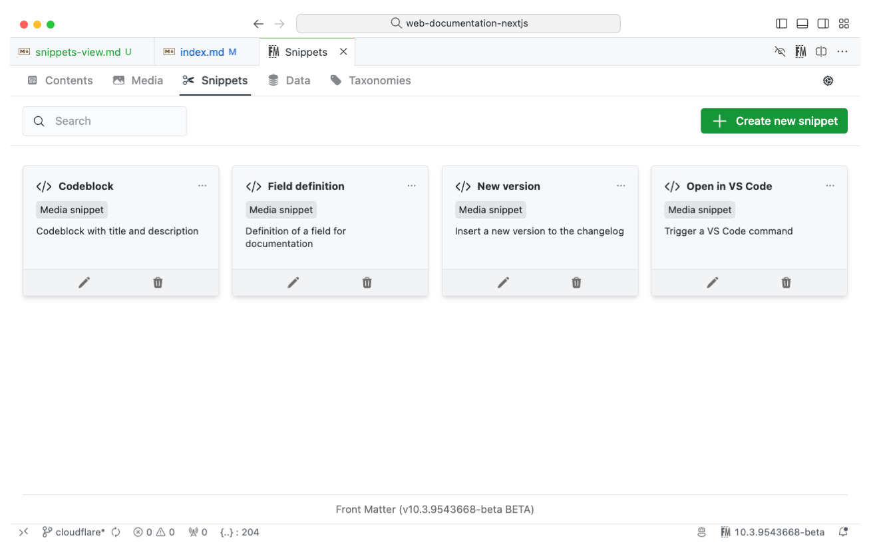The width and height of the screenshot is (871, 552).
Task: Select the Edit pencil icon on the Codeblock snippet
Action: point(84,282)
